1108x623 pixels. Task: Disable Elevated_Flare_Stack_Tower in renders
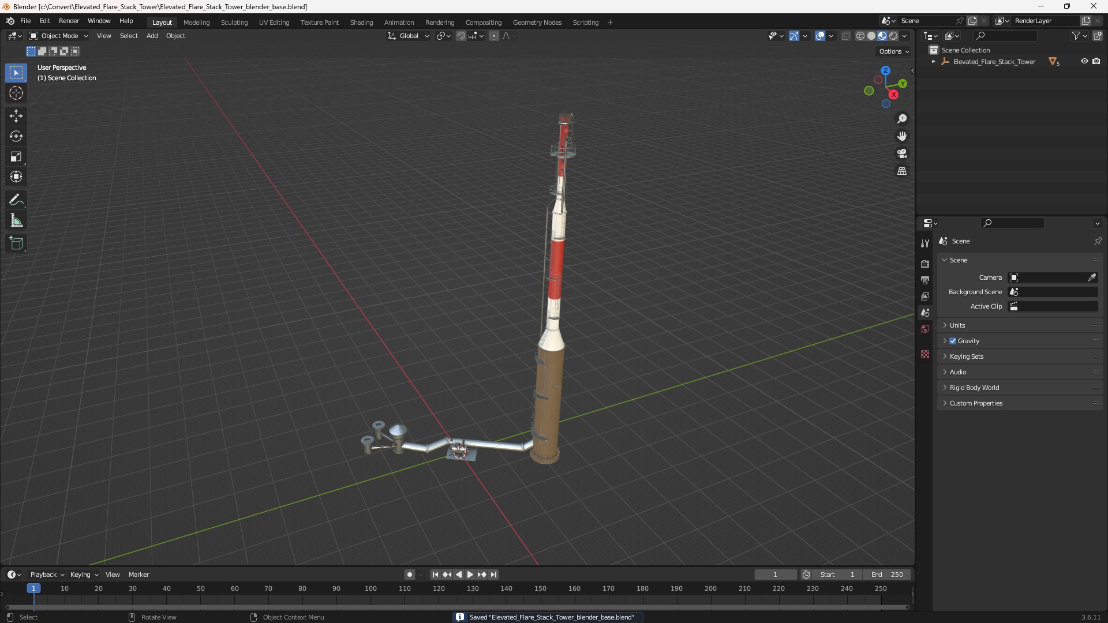1096,61
